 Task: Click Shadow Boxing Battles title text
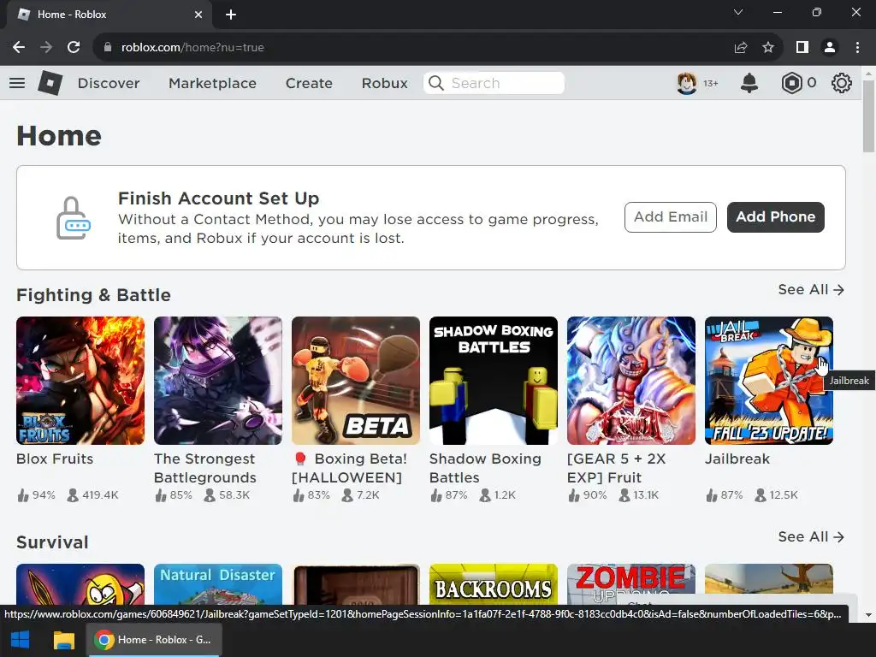tap(485, 468)
